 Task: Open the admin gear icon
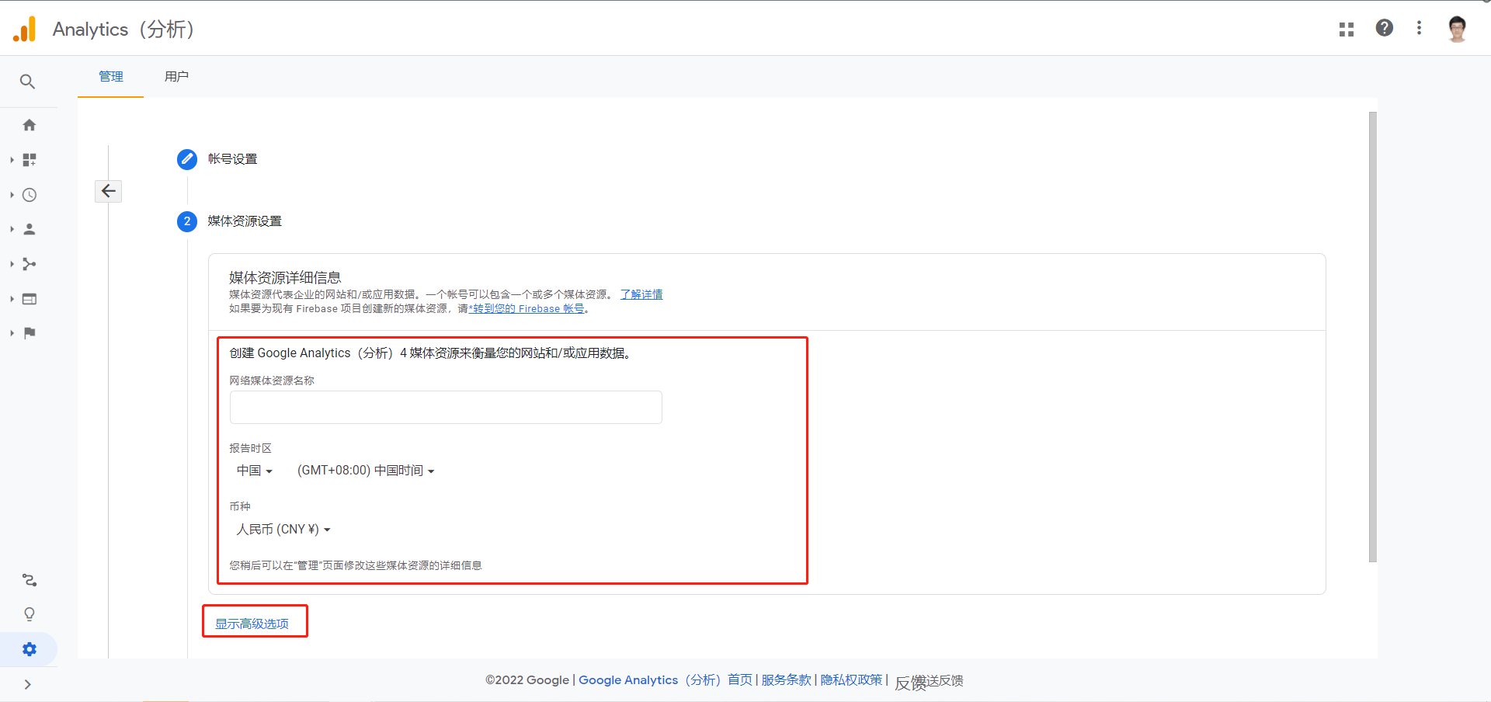[30, 649]
